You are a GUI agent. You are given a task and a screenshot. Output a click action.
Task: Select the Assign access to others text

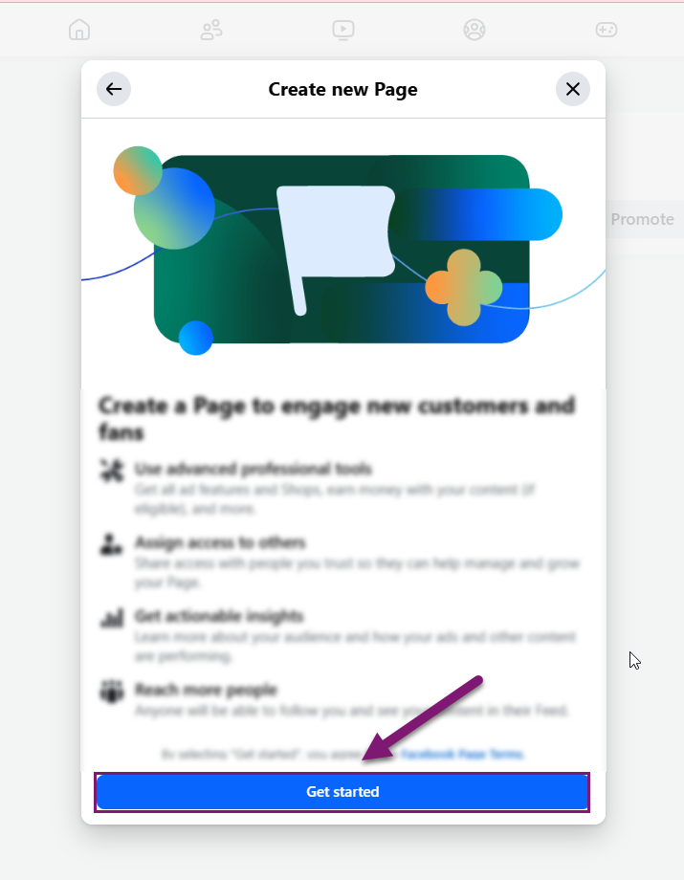pos(220,542)
